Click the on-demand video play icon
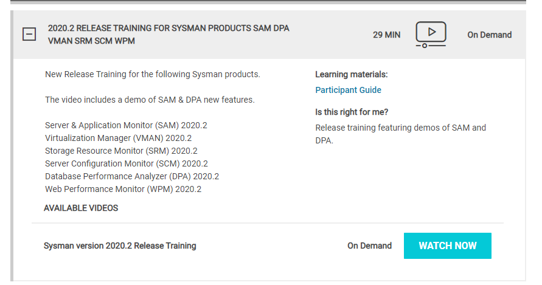This screenshot has height=285, width=542. (x=431, y=34)
